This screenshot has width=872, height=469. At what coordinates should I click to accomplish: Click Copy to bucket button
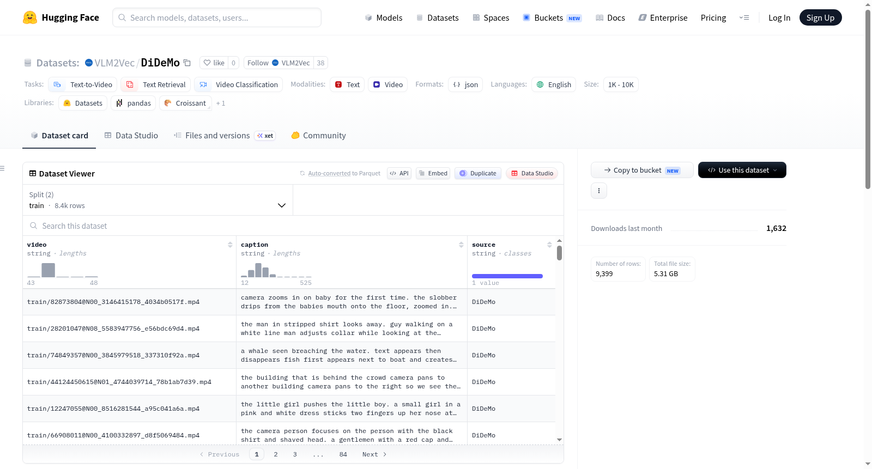point(642,170)
